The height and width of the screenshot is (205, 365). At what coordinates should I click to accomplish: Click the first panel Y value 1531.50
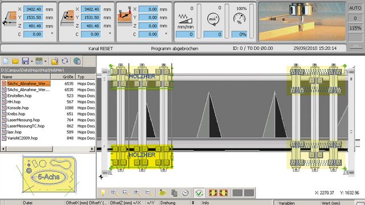tap(33, 18)
